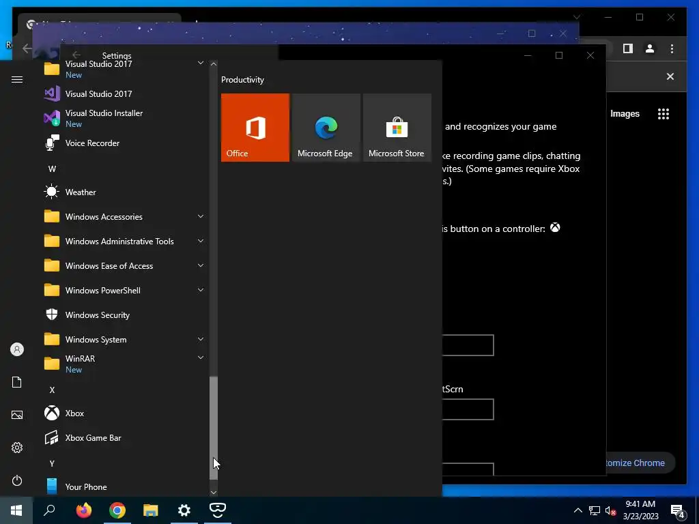699x524 pixels.
Task: Open Documents from Start sidebar
Action: click(x=17, y=382)
